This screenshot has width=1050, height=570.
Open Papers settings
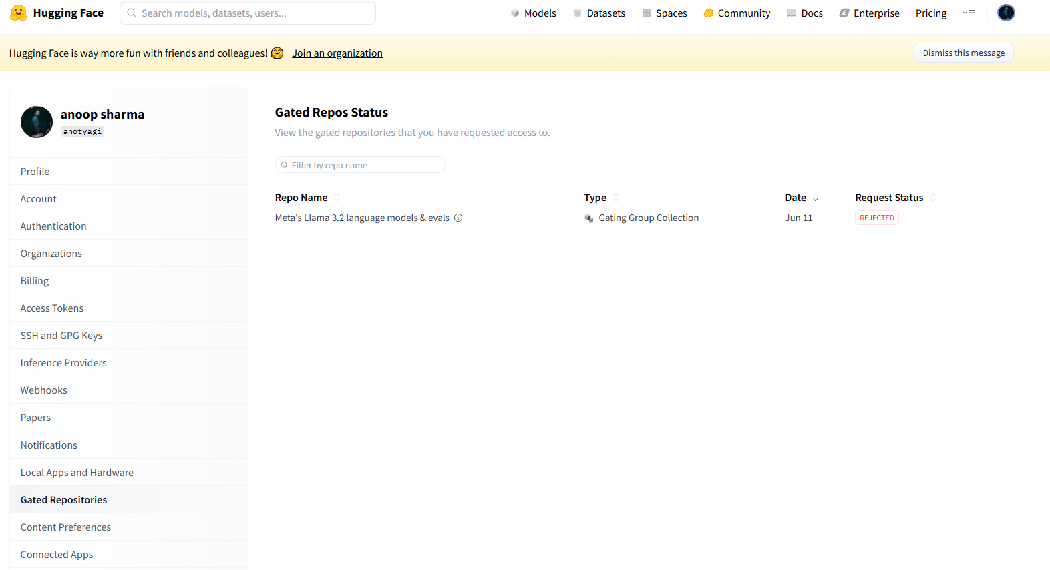[x=129, y=418]
